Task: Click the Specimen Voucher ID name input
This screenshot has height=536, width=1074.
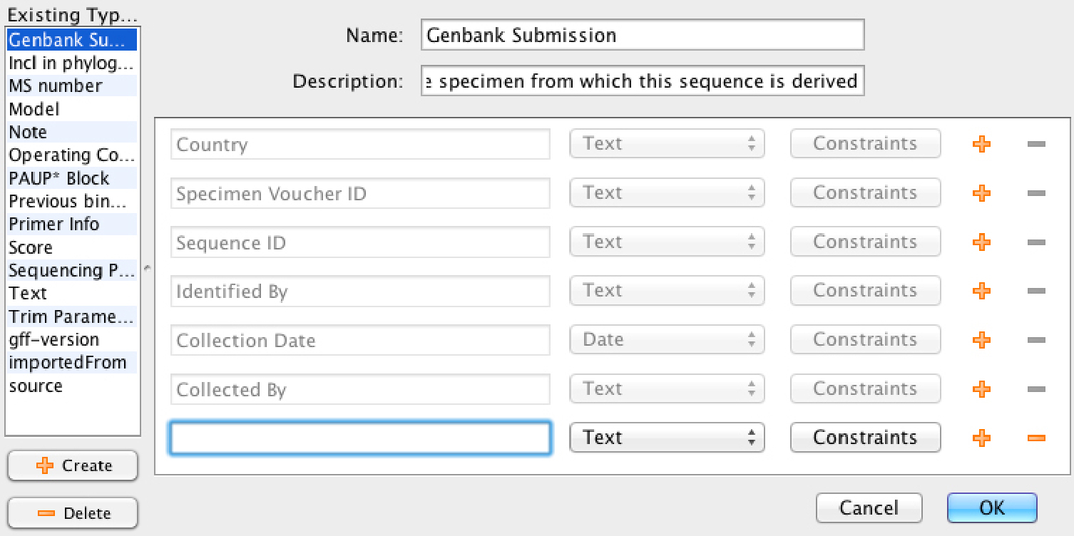Action: pos(360,193)
